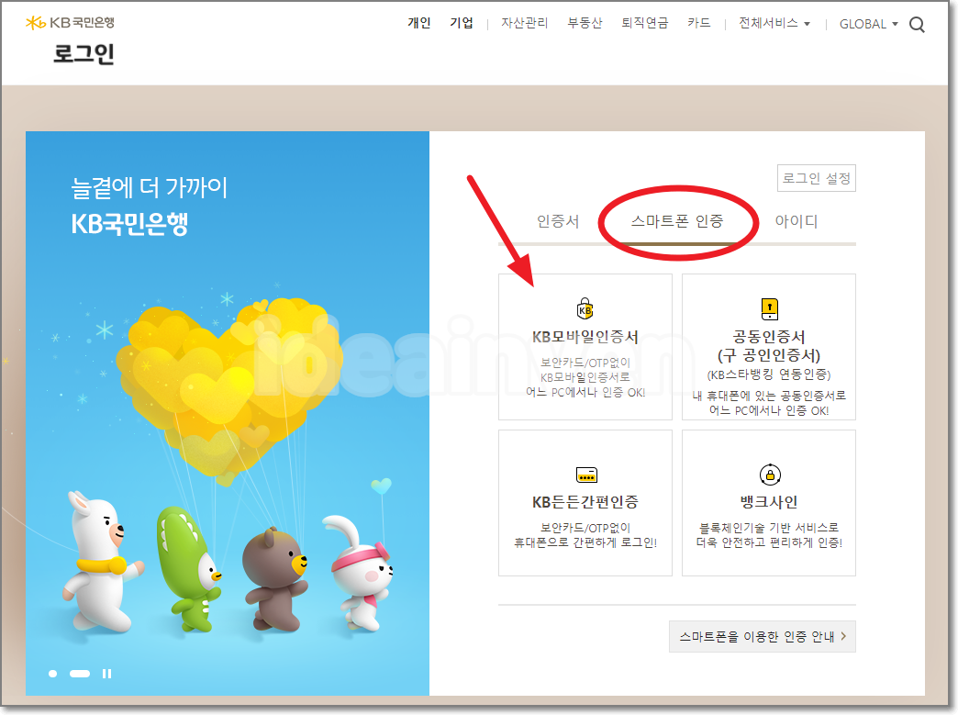This screenshot has height=715, width=958.
Task: Click the 로그인 설정 button
Action: pyautogui.click(x=817, y=178)
